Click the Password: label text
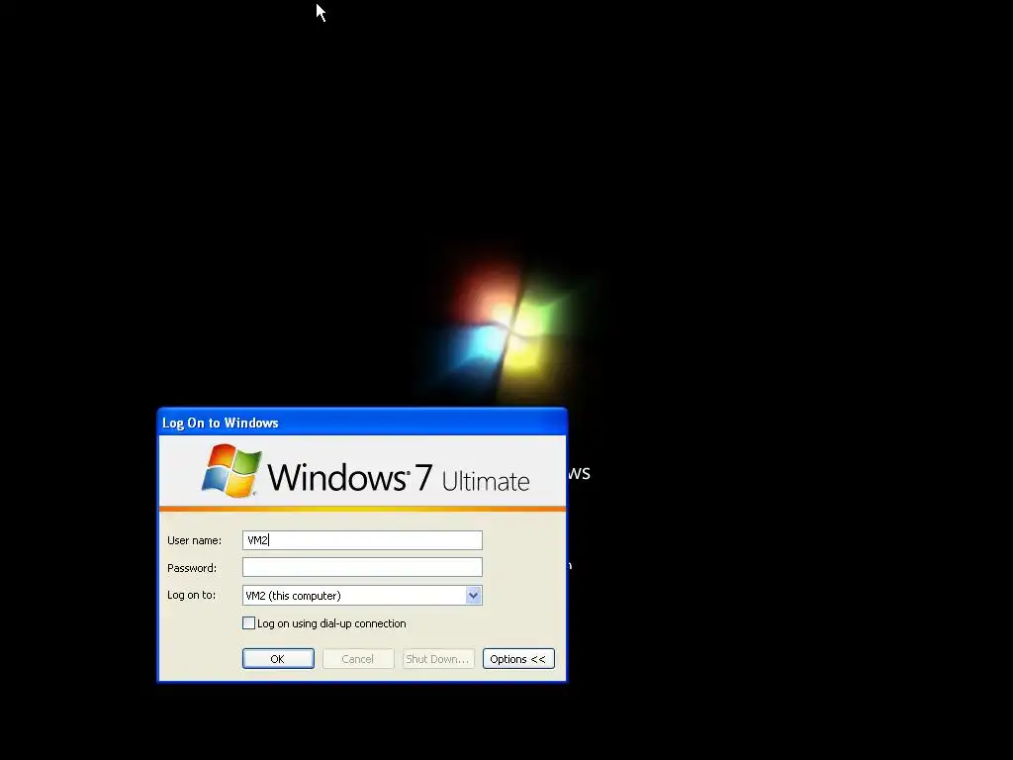The height and width of the screenshot is (760, 1013). pos(191,568)
